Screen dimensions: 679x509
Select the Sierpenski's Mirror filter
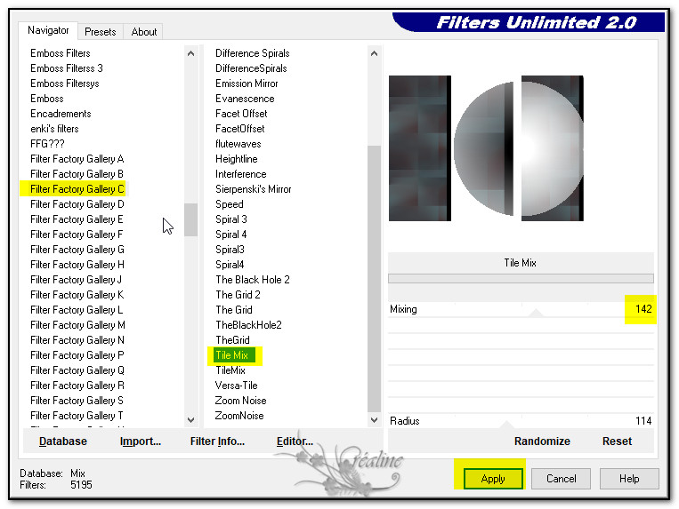pyautogui.click(x=254, y=189)
